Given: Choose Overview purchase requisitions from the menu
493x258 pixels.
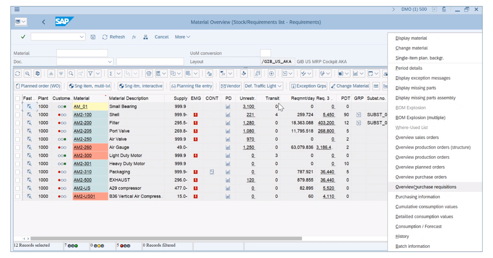Looking at the screenshot, I should coord(426,187).
